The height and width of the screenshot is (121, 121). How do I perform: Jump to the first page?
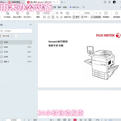(74, 13)
